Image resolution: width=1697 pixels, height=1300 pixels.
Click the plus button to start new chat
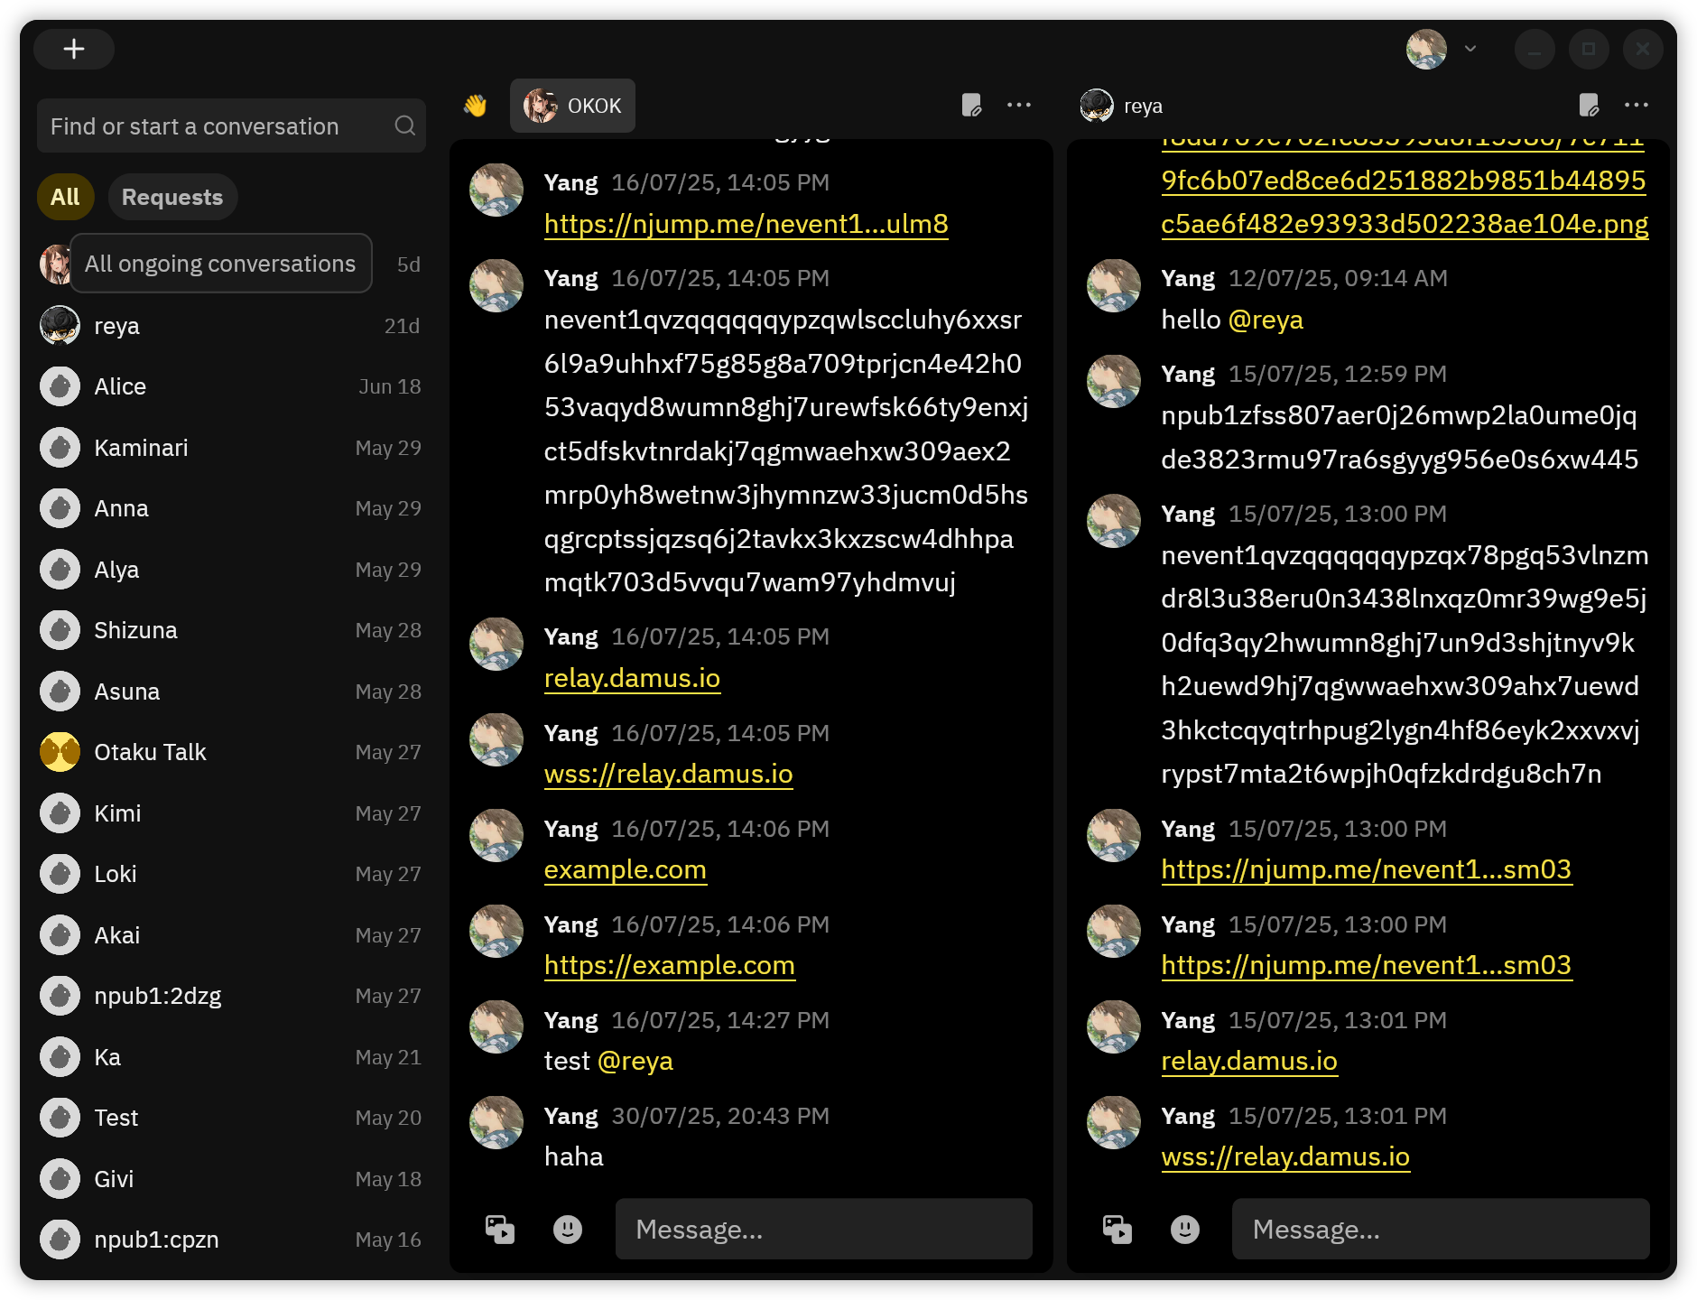tap(74, 49)
